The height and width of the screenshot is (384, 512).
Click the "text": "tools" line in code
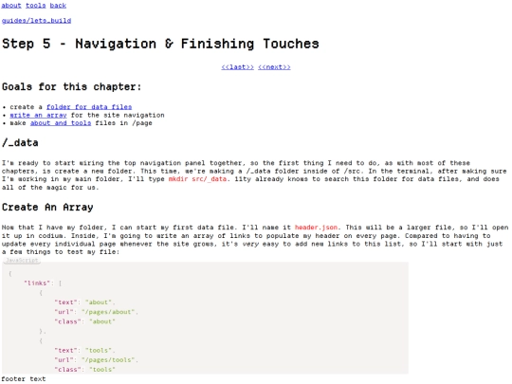click(84, 351)
